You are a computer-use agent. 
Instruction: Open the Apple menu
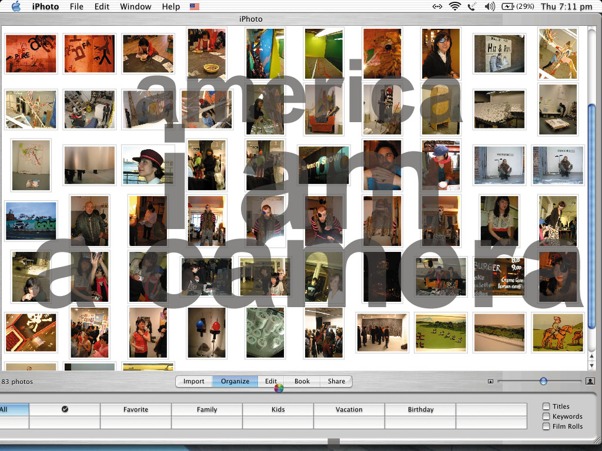16,6
